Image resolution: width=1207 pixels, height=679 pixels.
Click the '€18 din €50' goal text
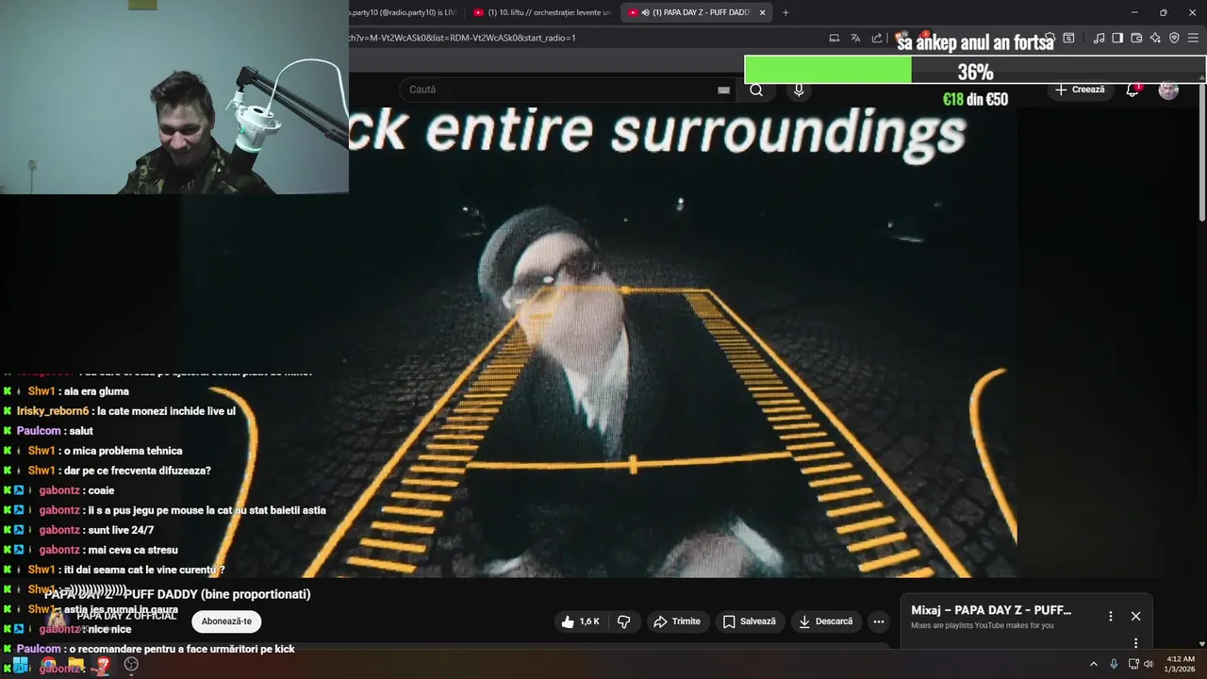pos(975,99)
